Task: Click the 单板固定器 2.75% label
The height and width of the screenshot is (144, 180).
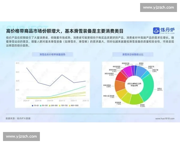Action: tap(126, 64)
